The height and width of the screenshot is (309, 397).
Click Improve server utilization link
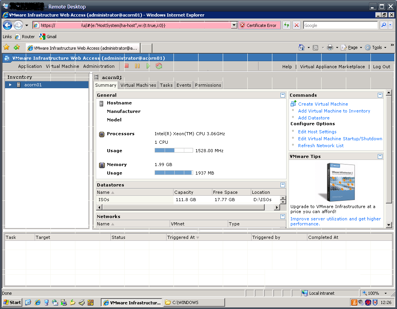pyautogui.click(x=335, y=221)
